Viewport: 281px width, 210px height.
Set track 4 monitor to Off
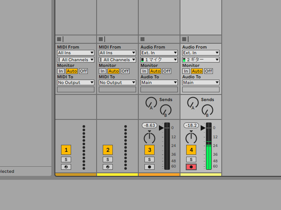209,71
